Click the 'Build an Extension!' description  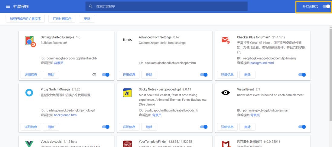[x=54, y=43]
